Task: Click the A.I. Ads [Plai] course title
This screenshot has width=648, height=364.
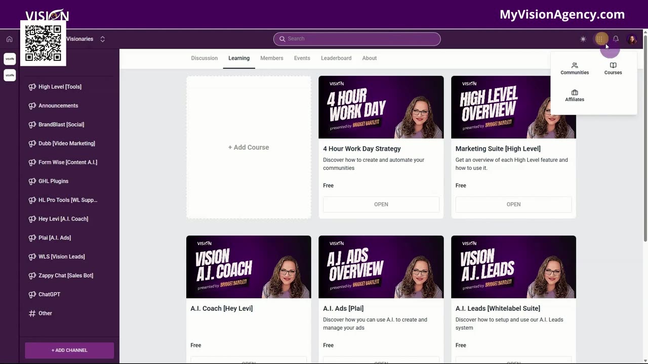Action: 343,308
